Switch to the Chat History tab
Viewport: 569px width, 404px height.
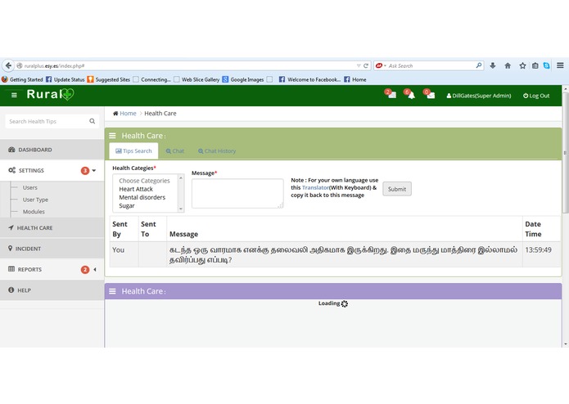click(x=217, y=151)
